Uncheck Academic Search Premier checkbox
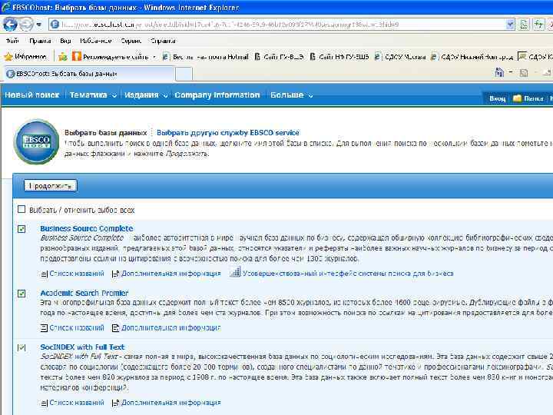The image size is (553, 415). 22,294
